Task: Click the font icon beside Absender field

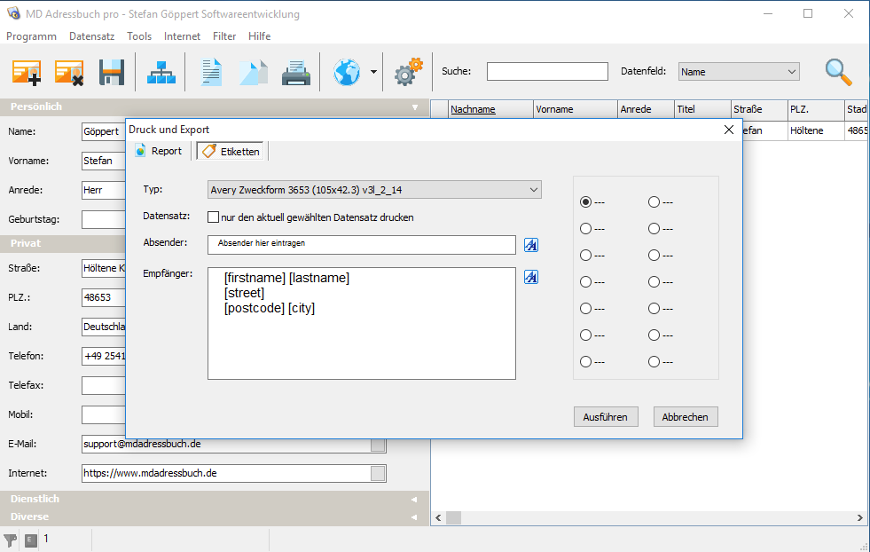Action: click(531, 245)
